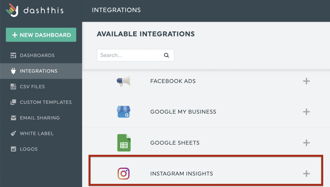Viewport: 330px width, 187px height.
Task: Click the Google My Business icon
Action: [124, 112]
